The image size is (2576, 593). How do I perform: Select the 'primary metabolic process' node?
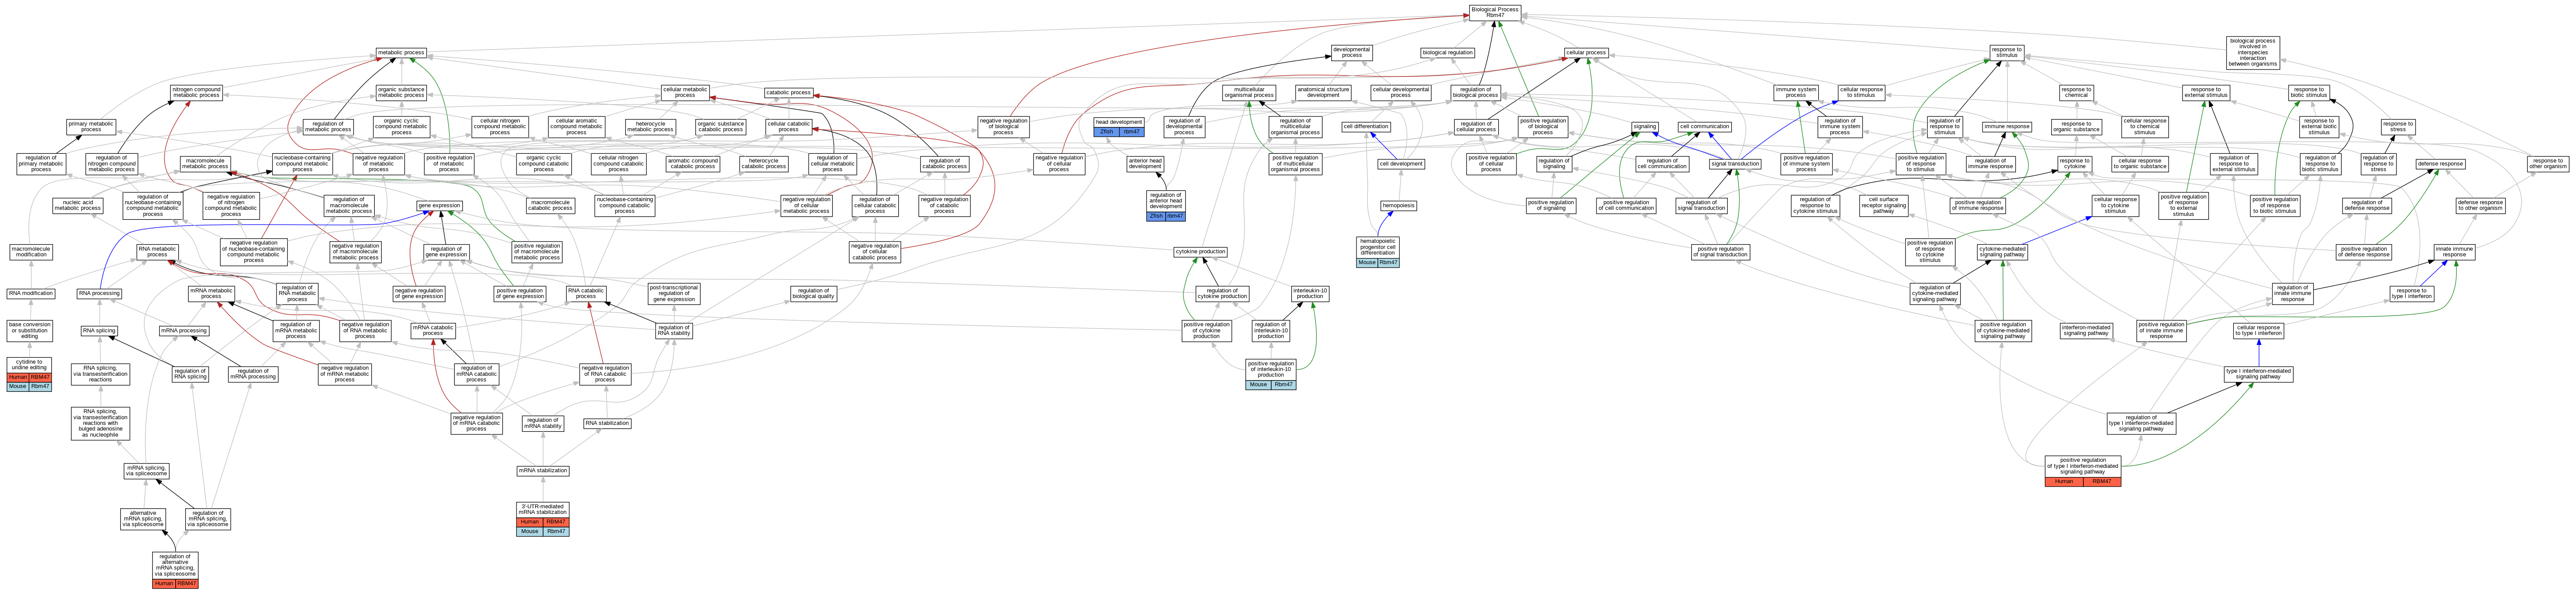click(x=91, y=126)
